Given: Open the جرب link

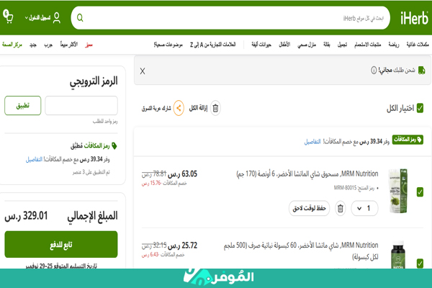Looking at the screenshot, I should pyautogui.click(x=48, y=45).
